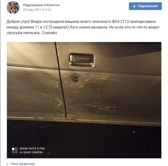This screenshot has width=168, height=166.
Task: Click the car door handle in photo
Action: 82,60
